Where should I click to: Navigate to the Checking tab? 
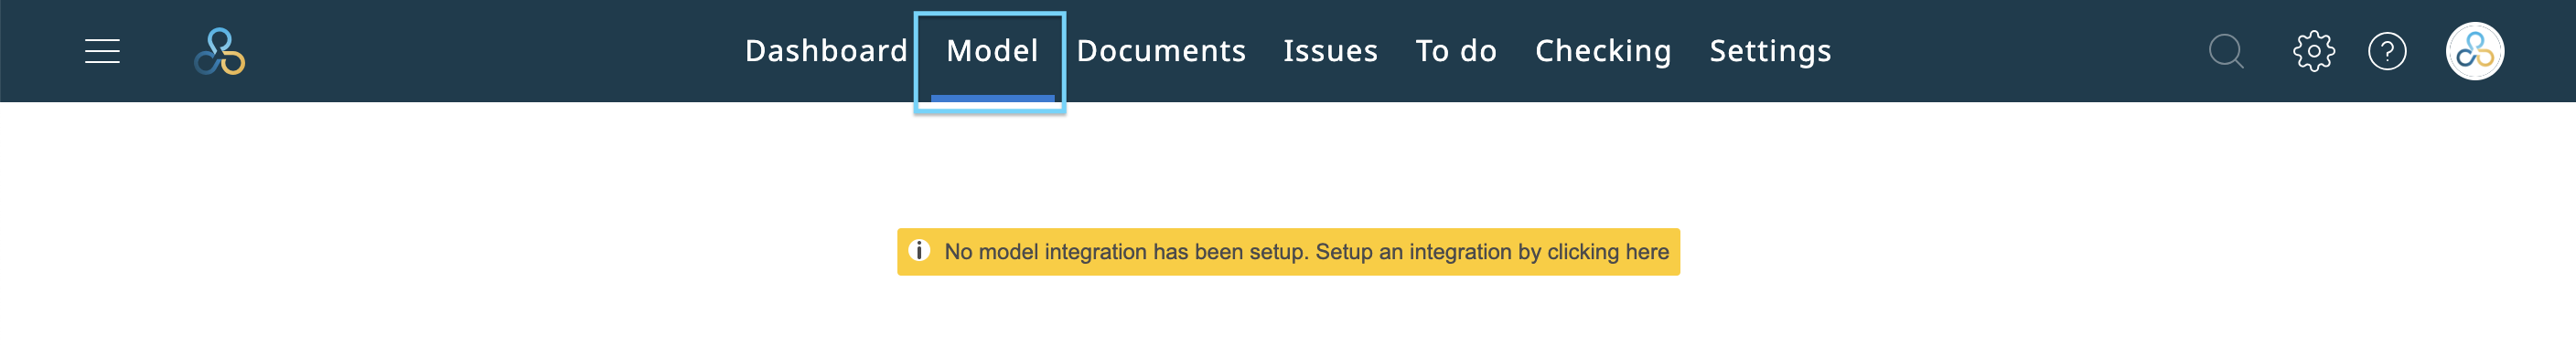1603,51
